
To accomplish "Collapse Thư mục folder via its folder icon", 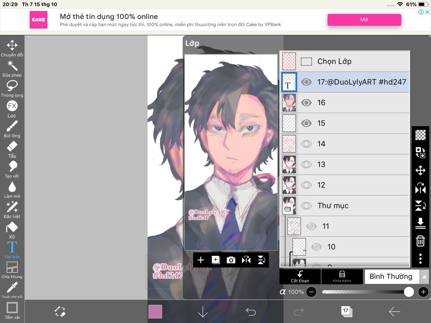I will tap(287, 209).
